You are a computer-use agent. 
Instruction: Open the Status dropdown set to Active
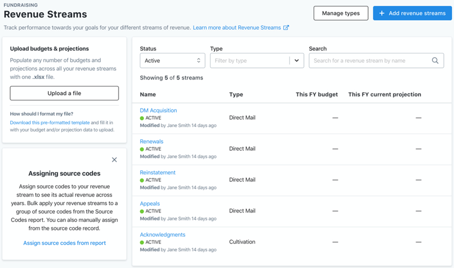click(173, 60)
